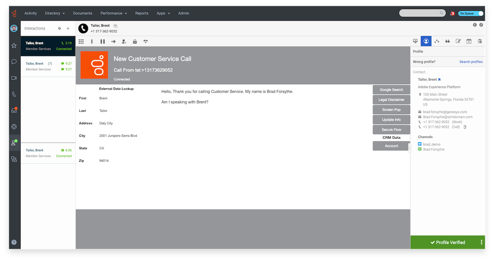Transfer the call using the arrow icon
Screen dimensions: 494x261
tap(113, 41)
